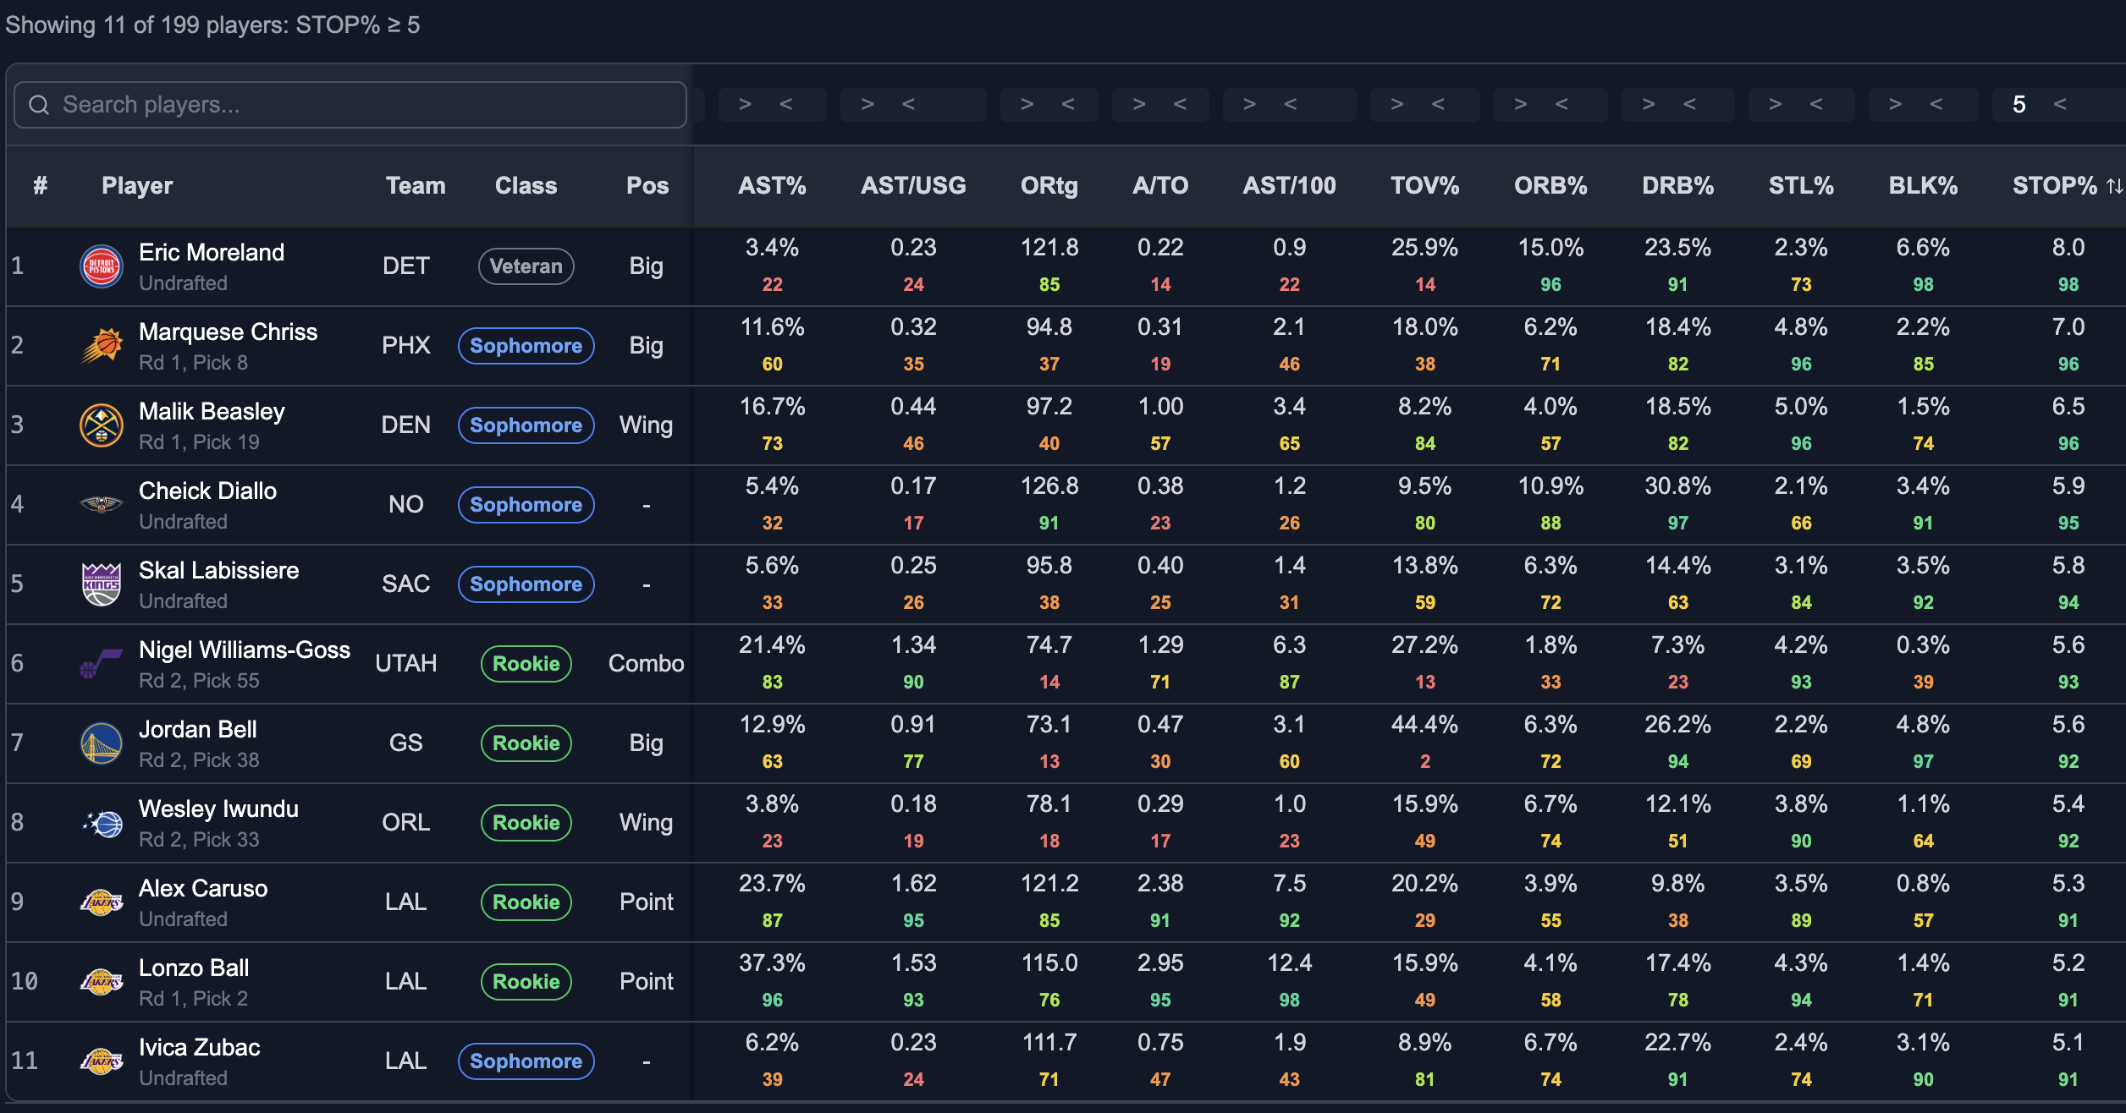Open player name Jordan Bell

point(197,730)
